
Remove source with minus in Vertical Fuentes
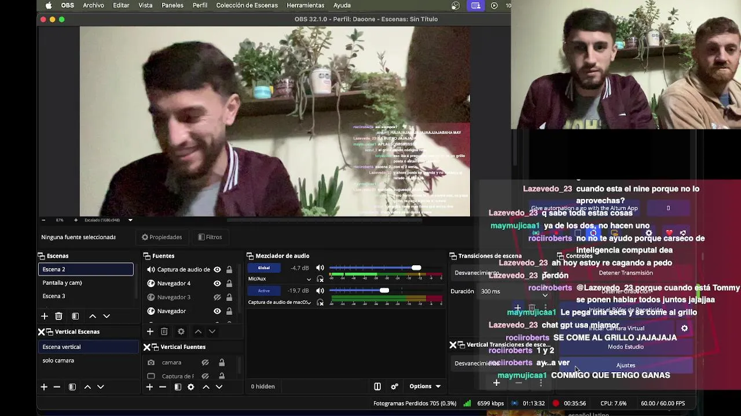point(163,387)
